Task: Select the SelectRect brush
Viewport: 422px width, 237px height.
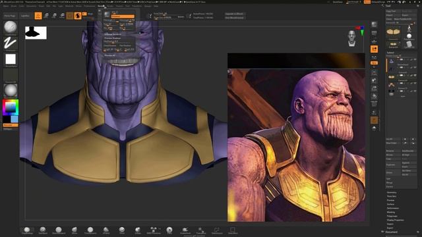Action: [x=233, y=230]
